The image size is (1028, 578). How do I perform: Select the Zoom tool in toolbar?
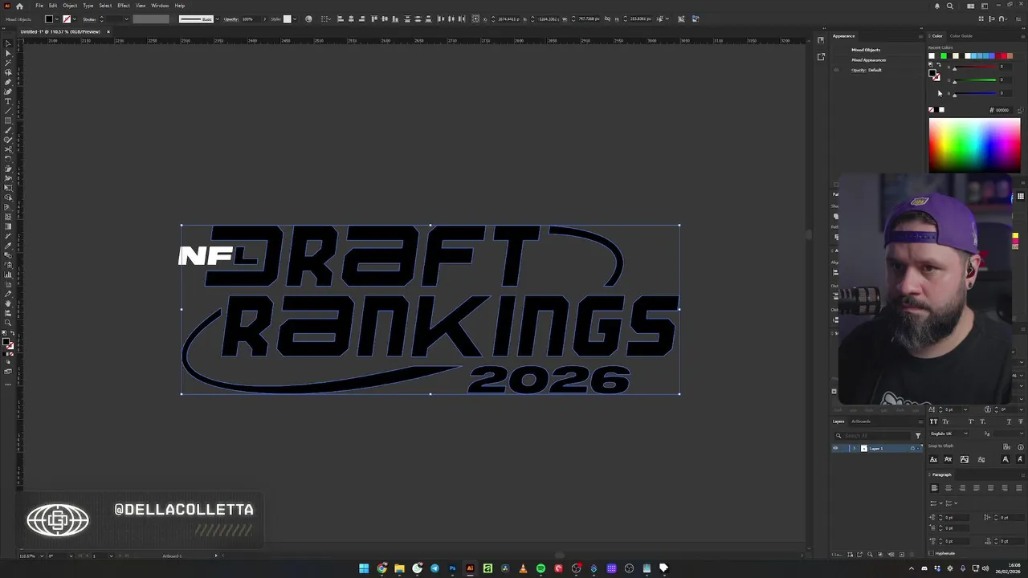click(x=8, y=323)
